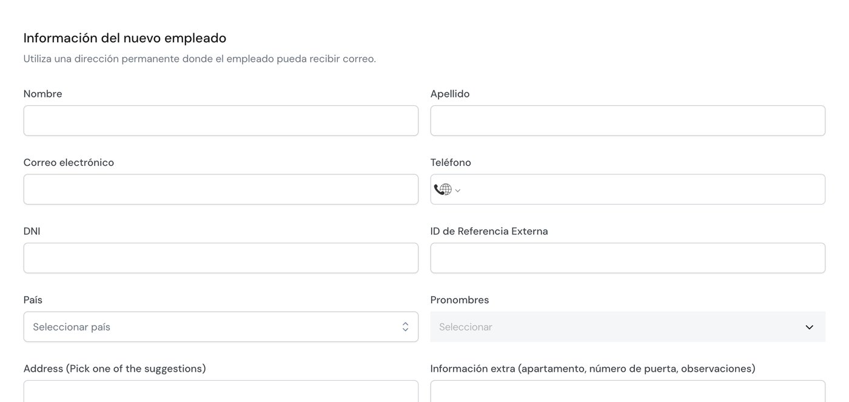
Task: Click the 'ID de Referencia Externa' label
Action: click(x=489, y=231)
